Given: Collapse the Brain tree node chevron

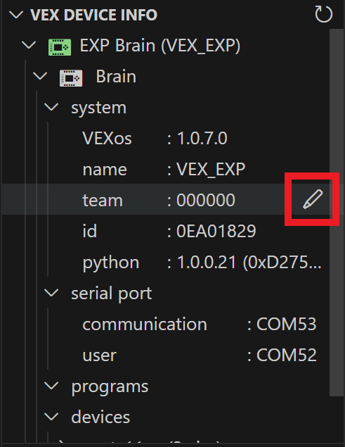Looking at the screenshot, I should coord(40,76).
